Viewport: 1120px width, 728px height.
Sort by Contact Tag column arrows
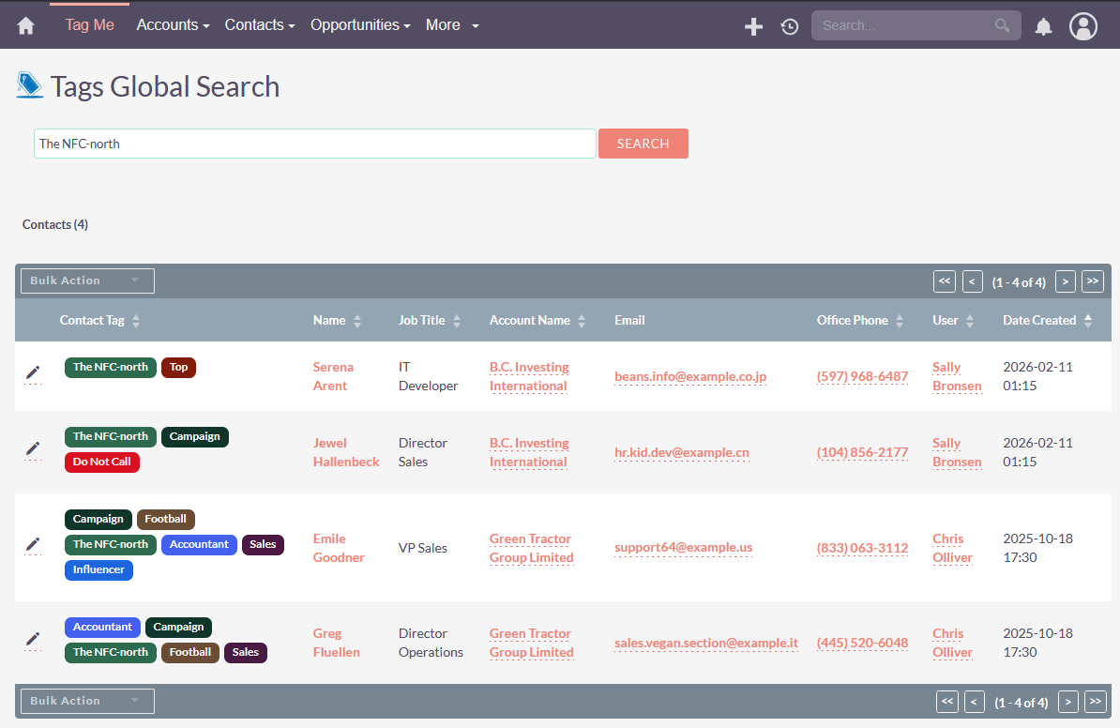[x=136, y=321]
